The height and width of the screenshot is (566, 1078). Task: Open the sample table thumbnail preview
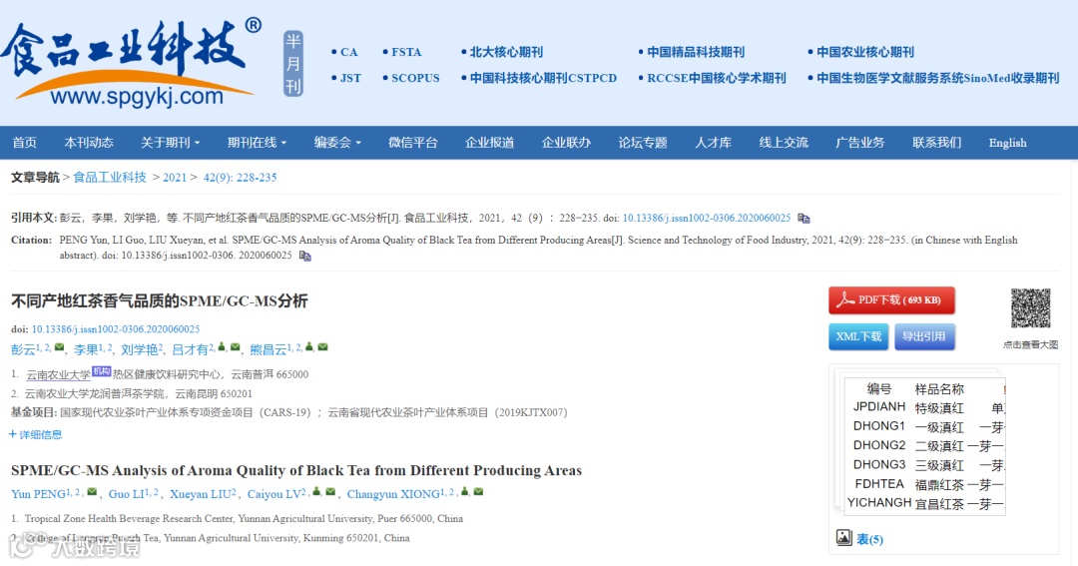[924, 445]
